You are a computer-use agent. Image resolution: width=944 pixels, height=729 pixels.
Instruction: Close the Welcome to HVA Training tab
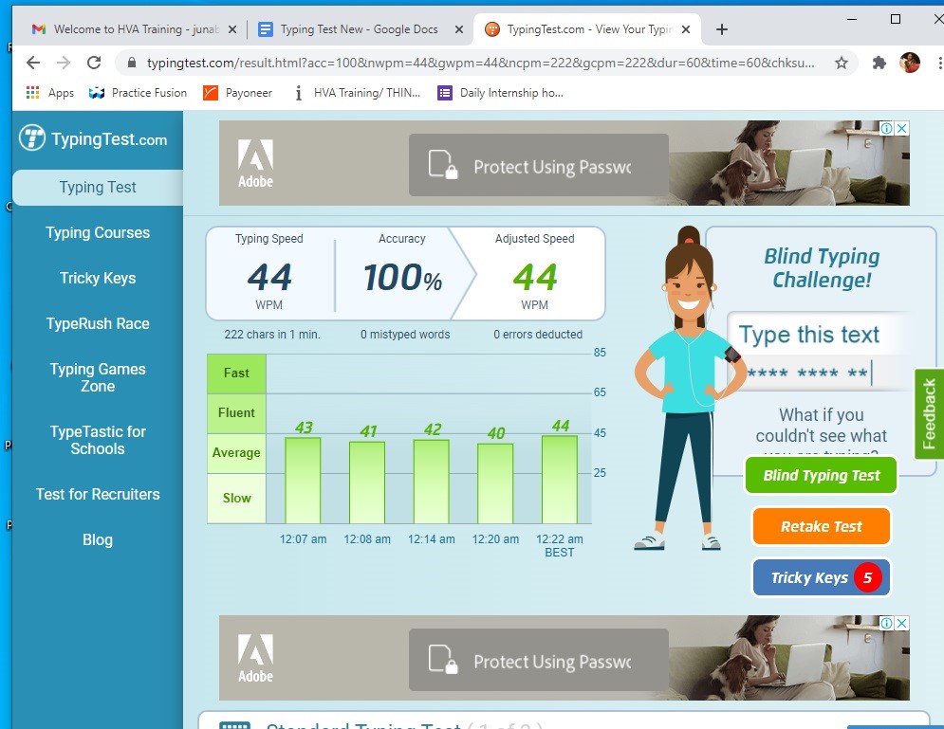pyautogui.click(x=232, y=29)
